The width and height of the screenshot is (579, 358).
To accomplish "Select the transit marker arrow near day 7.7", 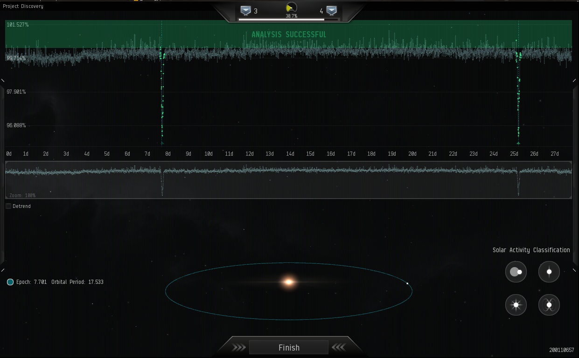I will tap(162, 143).
